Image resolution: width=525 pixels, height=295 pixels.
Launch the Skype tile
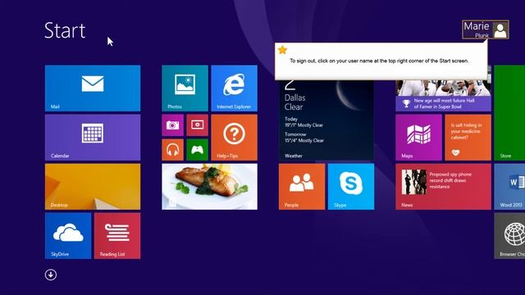pos(351,187)
